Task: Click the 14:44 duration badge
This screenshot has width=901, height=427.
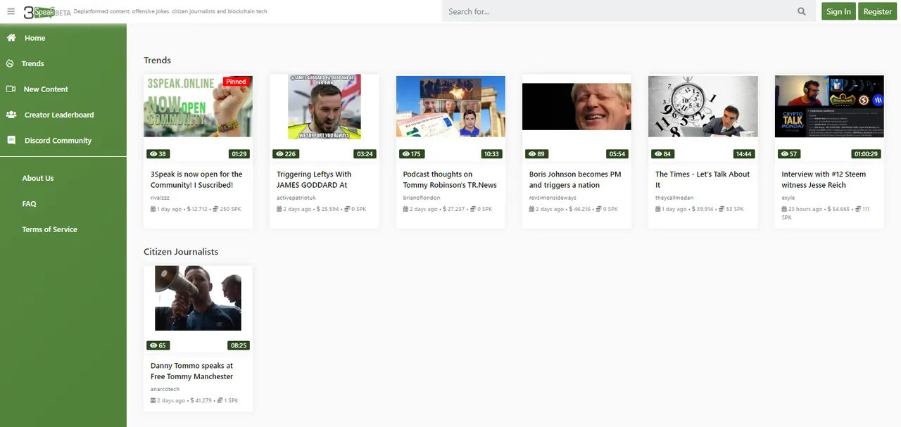Action: pos(743,154)
